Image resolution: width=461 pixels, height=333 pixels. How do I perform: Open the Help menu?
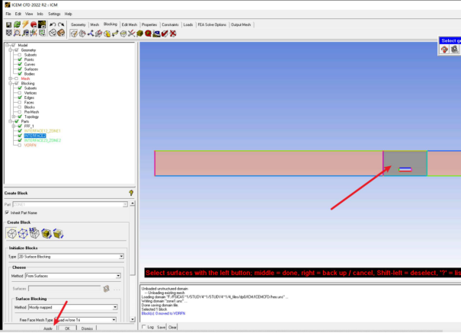[69, 14]
